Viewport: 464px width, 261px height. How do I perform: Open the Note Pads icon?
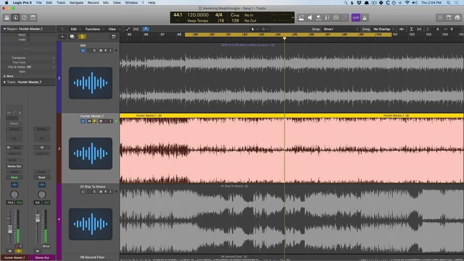pos(449,17)
